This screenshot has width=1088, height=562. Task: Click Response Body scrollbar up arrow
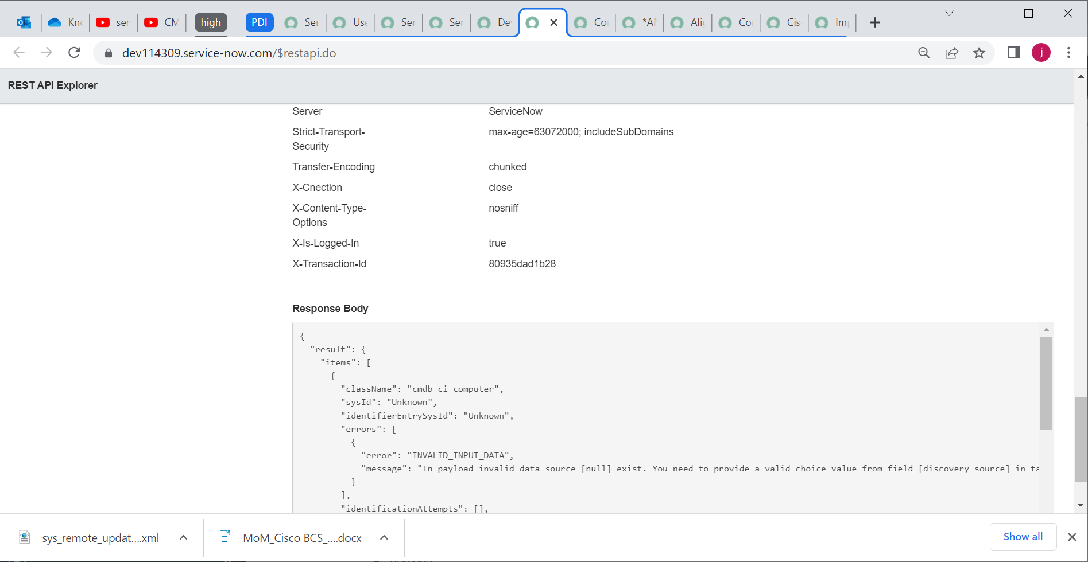tap(1046, 330)
